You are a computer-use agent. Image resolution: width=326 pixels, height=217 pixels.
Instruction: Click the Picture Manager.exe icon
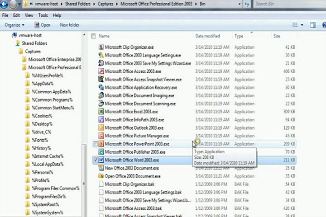pyautogui.click(x=101, y=136)
